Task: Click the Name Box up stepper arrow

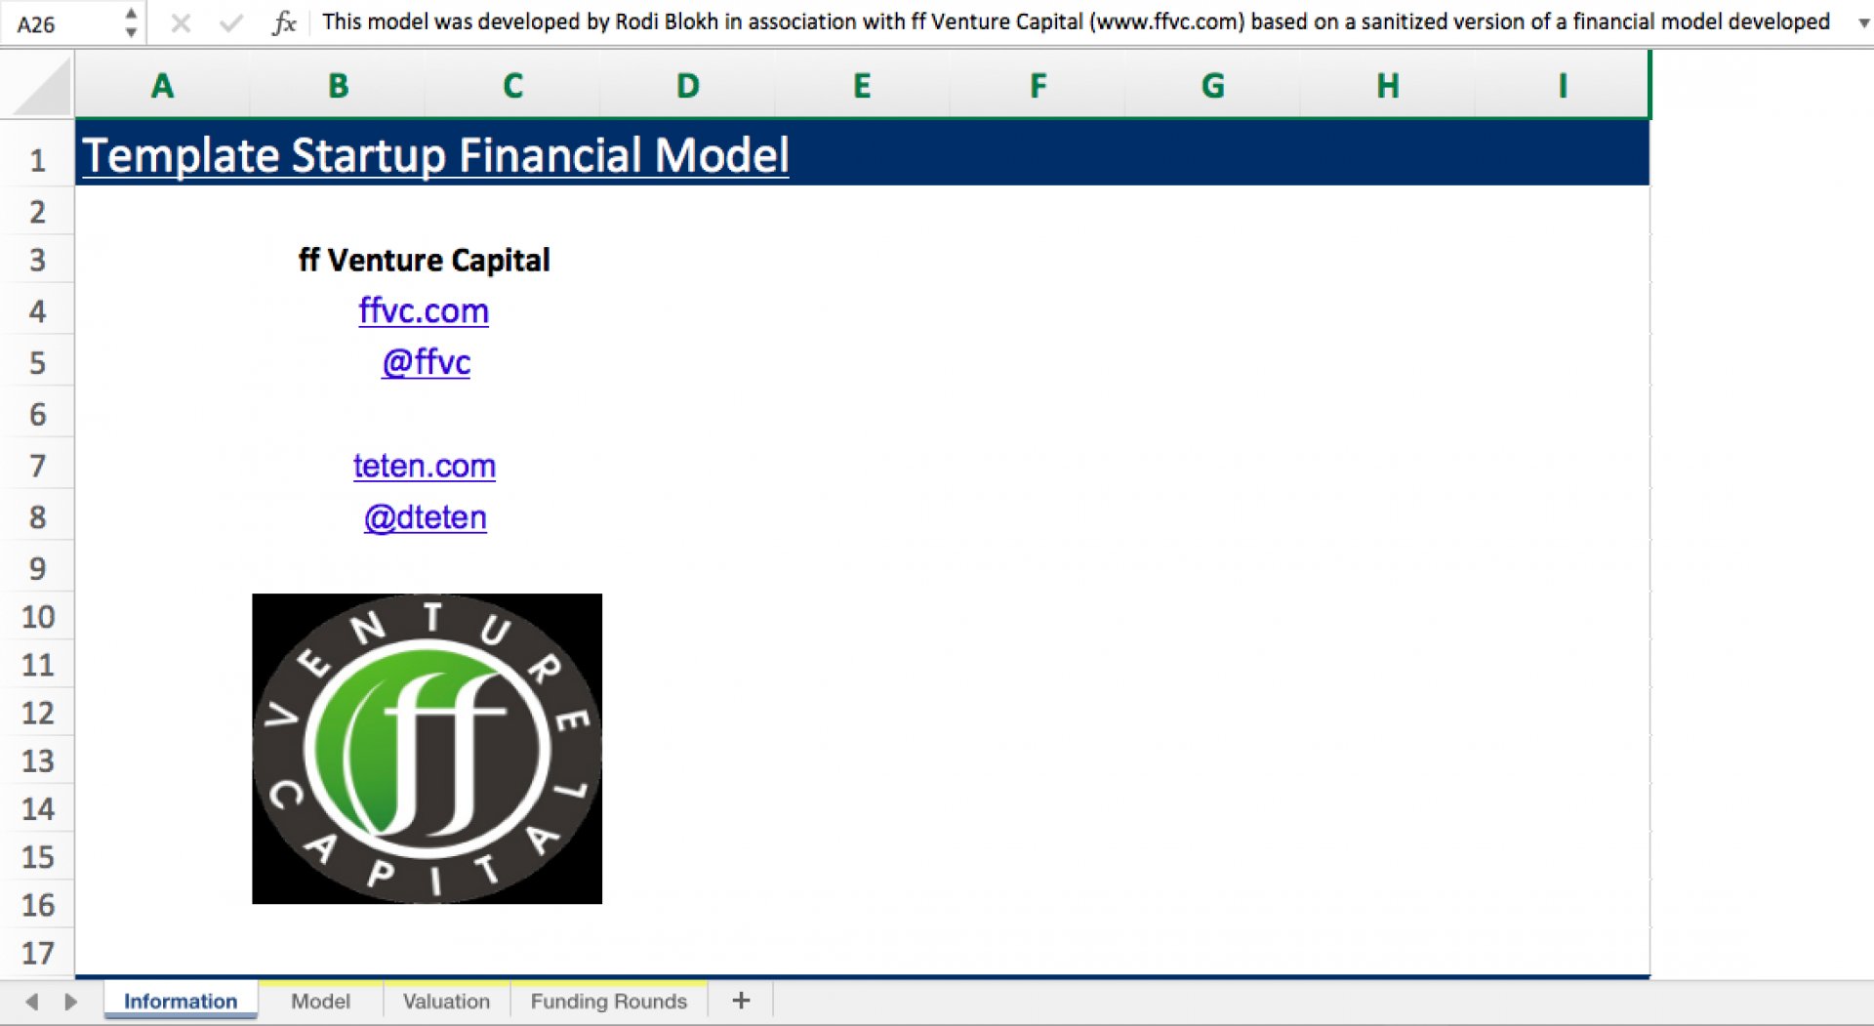Action: pyautogui.click(x=131, y=14)
